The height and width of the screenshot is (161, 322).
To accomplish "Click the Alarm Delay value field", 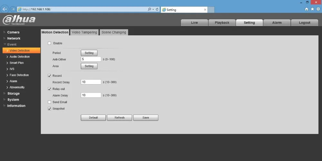I will tap(91, 95).
